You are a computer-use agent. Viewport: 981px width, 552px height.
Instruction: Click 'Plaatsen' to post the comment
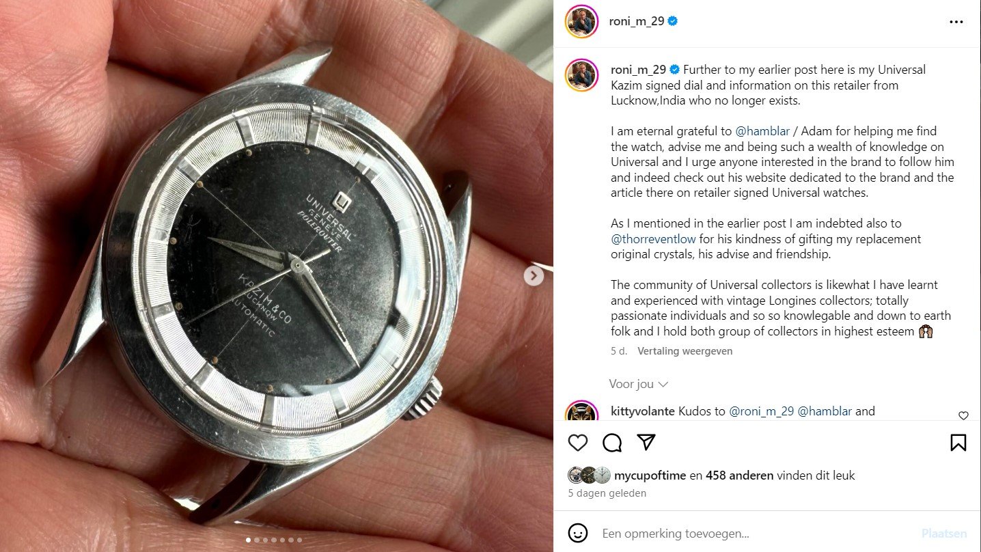pyautogui.click(x=944, y=534)
